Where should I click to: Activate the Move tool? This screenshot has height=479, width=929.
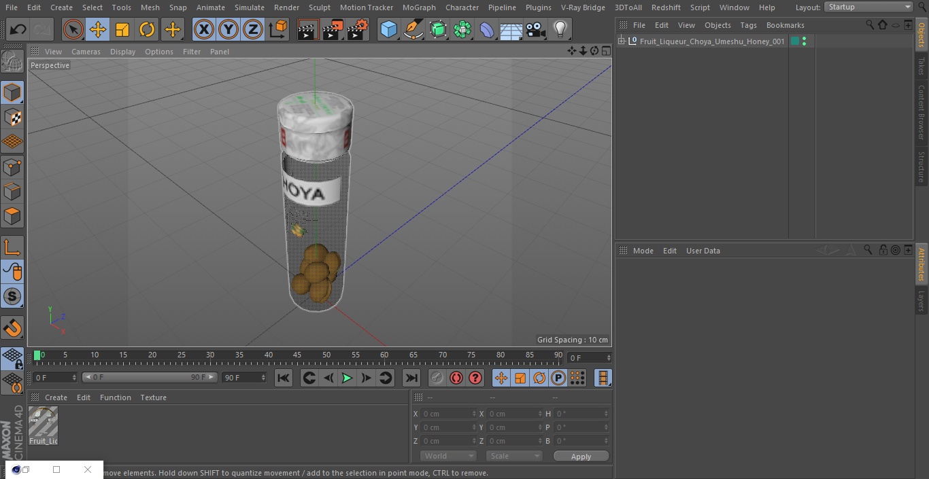(98, 29)
